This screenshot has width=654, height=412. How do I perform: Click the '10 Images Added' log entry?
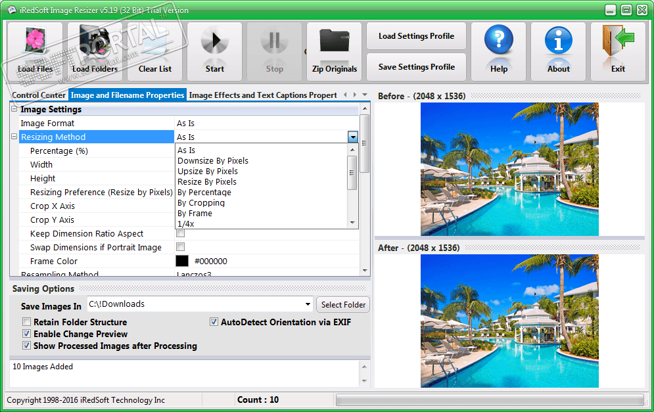[x=43, y=367]
